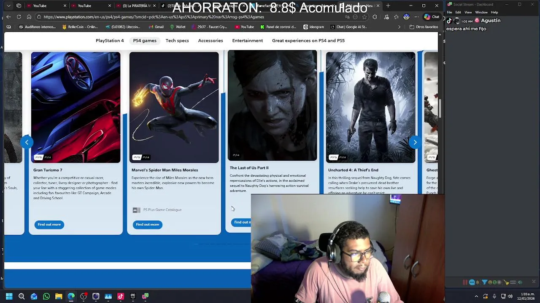Open Window menu in Social Stream window
The image size is (540, 303).
[x=481, y=12]
